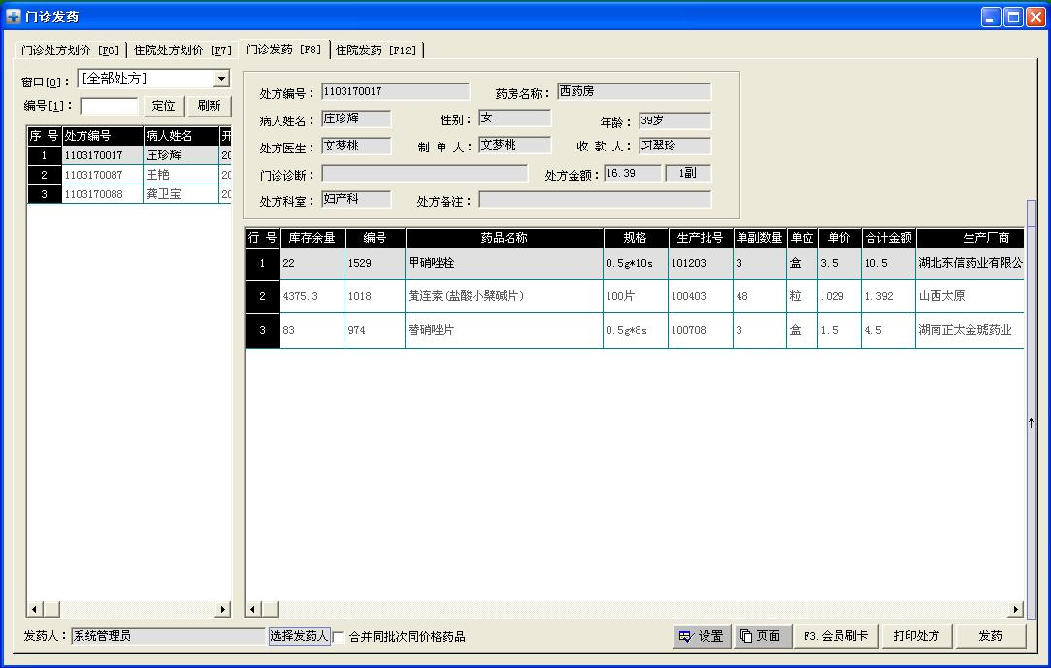Click the 编号 number input field

109,106
